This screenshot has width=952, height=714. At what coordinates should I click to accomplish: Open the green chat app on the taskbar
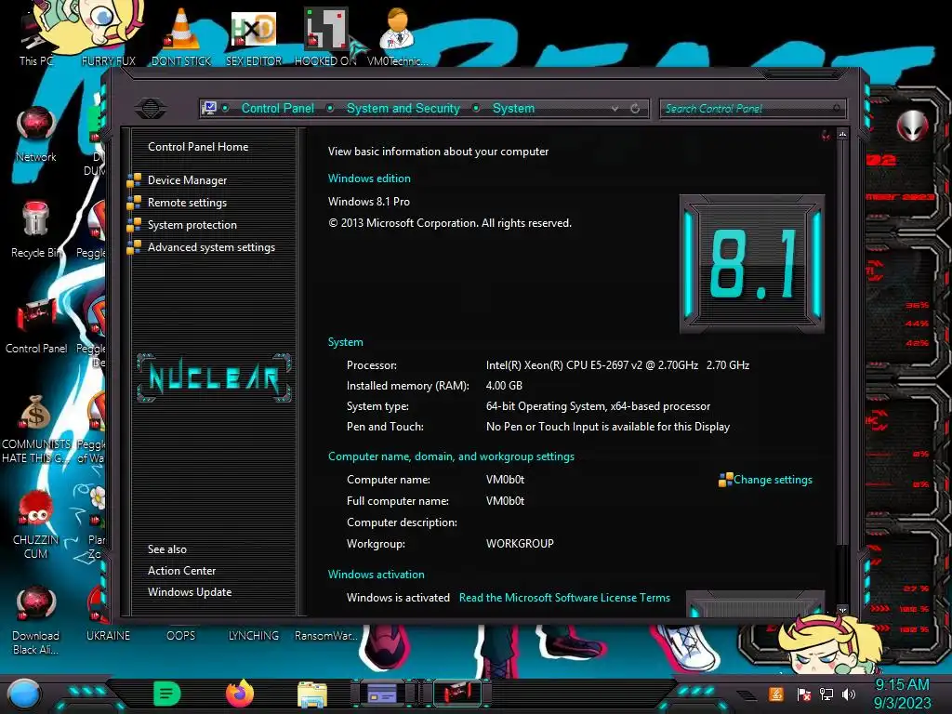click(166, 694)
